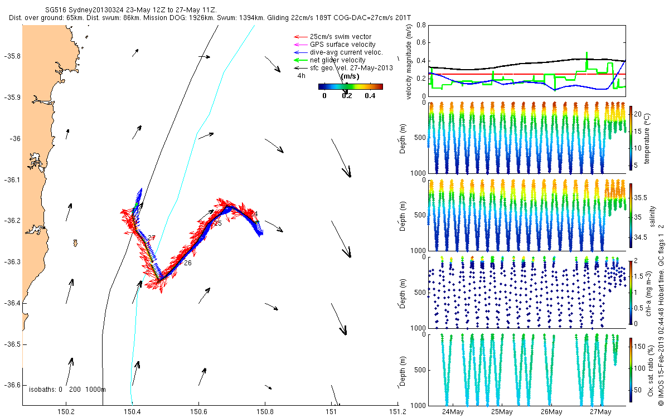Click the small island off the coast
The width and height of the screenshot is (669, 418).
[x=75, y=243]
